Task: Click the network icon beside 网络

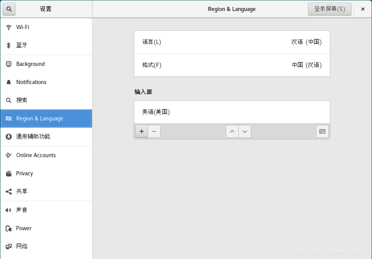Action: [x=9, y=247]
